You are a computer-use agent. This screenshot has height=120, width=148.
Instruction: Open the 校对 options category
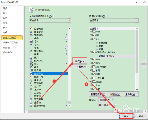pyautogui.click(x=5, y=13)
